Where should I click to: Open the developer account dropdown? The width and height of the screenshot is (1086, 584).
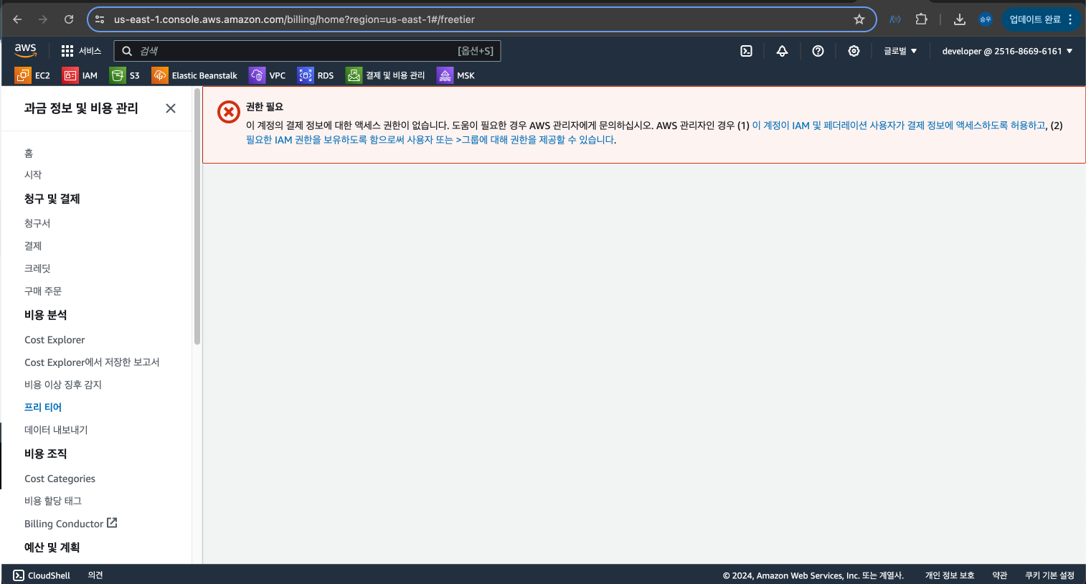(x=1007, y=51)
